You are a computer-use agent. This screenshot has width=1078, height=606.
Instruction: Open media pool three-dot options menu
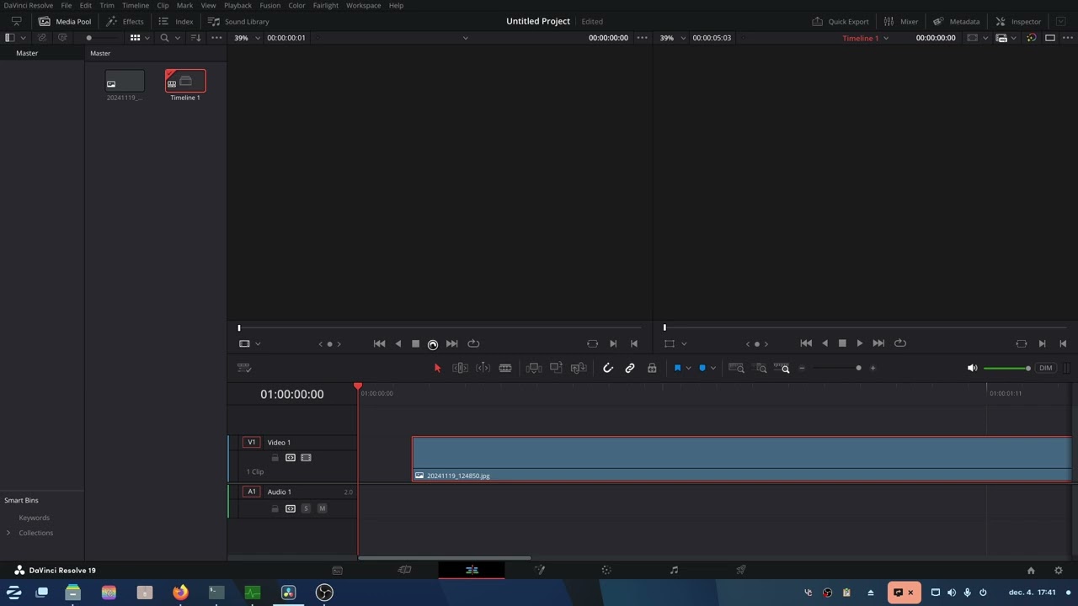(x=216, y=38)
